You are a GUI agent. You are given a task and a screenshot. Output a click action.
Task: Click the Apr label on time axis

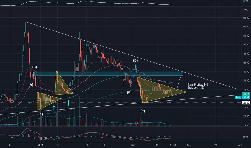(x=189, y=145)
